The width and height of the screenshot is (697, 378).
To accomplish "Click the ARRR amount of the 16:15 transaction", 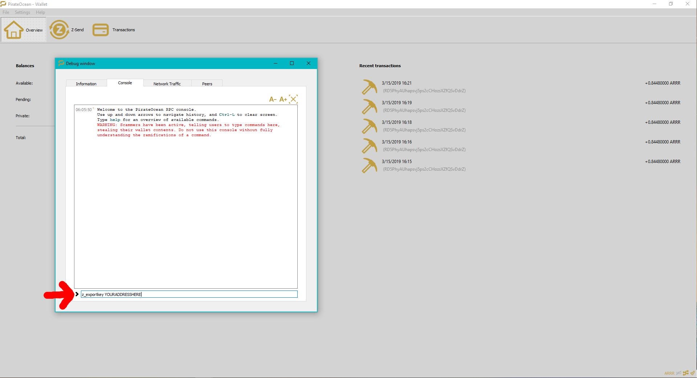I will click(x=663, y=162).
